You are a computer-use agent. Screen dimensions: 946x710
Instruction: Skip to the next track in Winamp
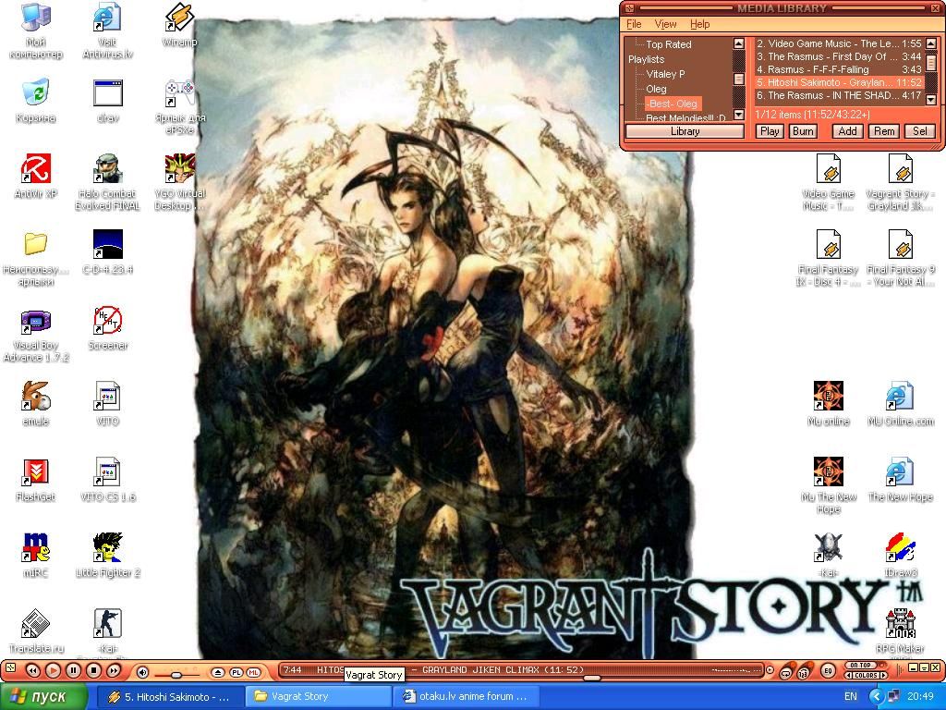point(114,670)
